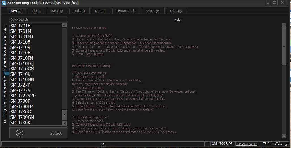
Task: Go to the Repair tab
Action: click(x=100, y=11)
